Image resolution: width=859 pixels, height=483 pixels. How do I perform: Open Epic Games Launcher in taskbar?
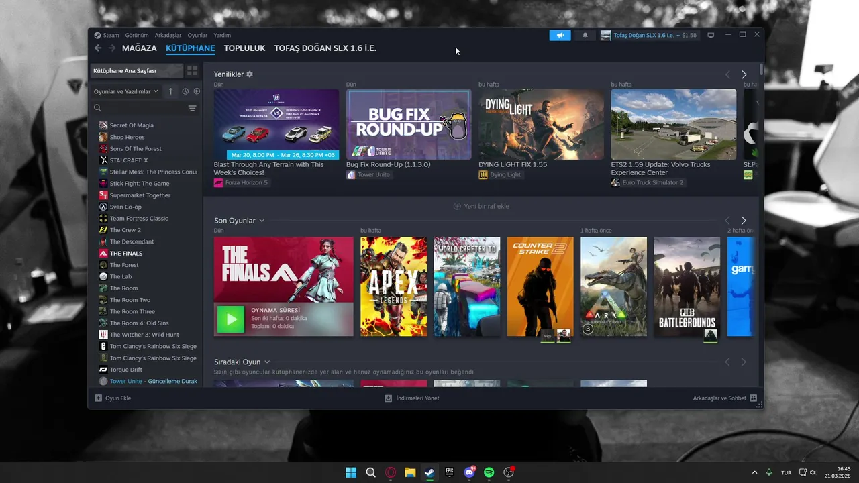coord(450,472)
